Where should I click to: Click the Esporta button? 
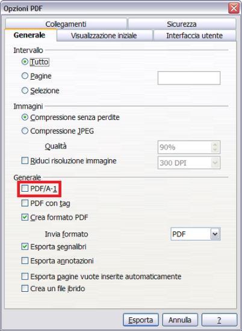click(x=141, y=320)
